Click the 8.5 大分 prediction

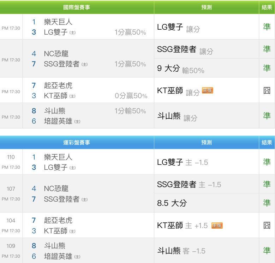pyautogui.click(x=172, y=203)
